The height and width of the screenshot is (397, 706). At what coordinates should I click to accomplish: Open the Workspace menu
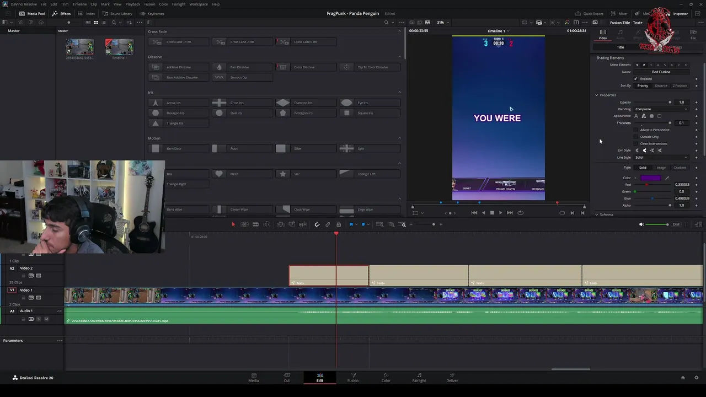[199, 4]
